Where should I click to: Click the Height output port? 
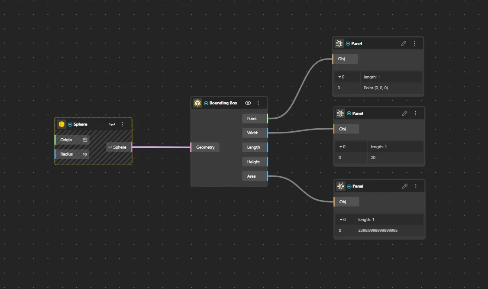255,162
